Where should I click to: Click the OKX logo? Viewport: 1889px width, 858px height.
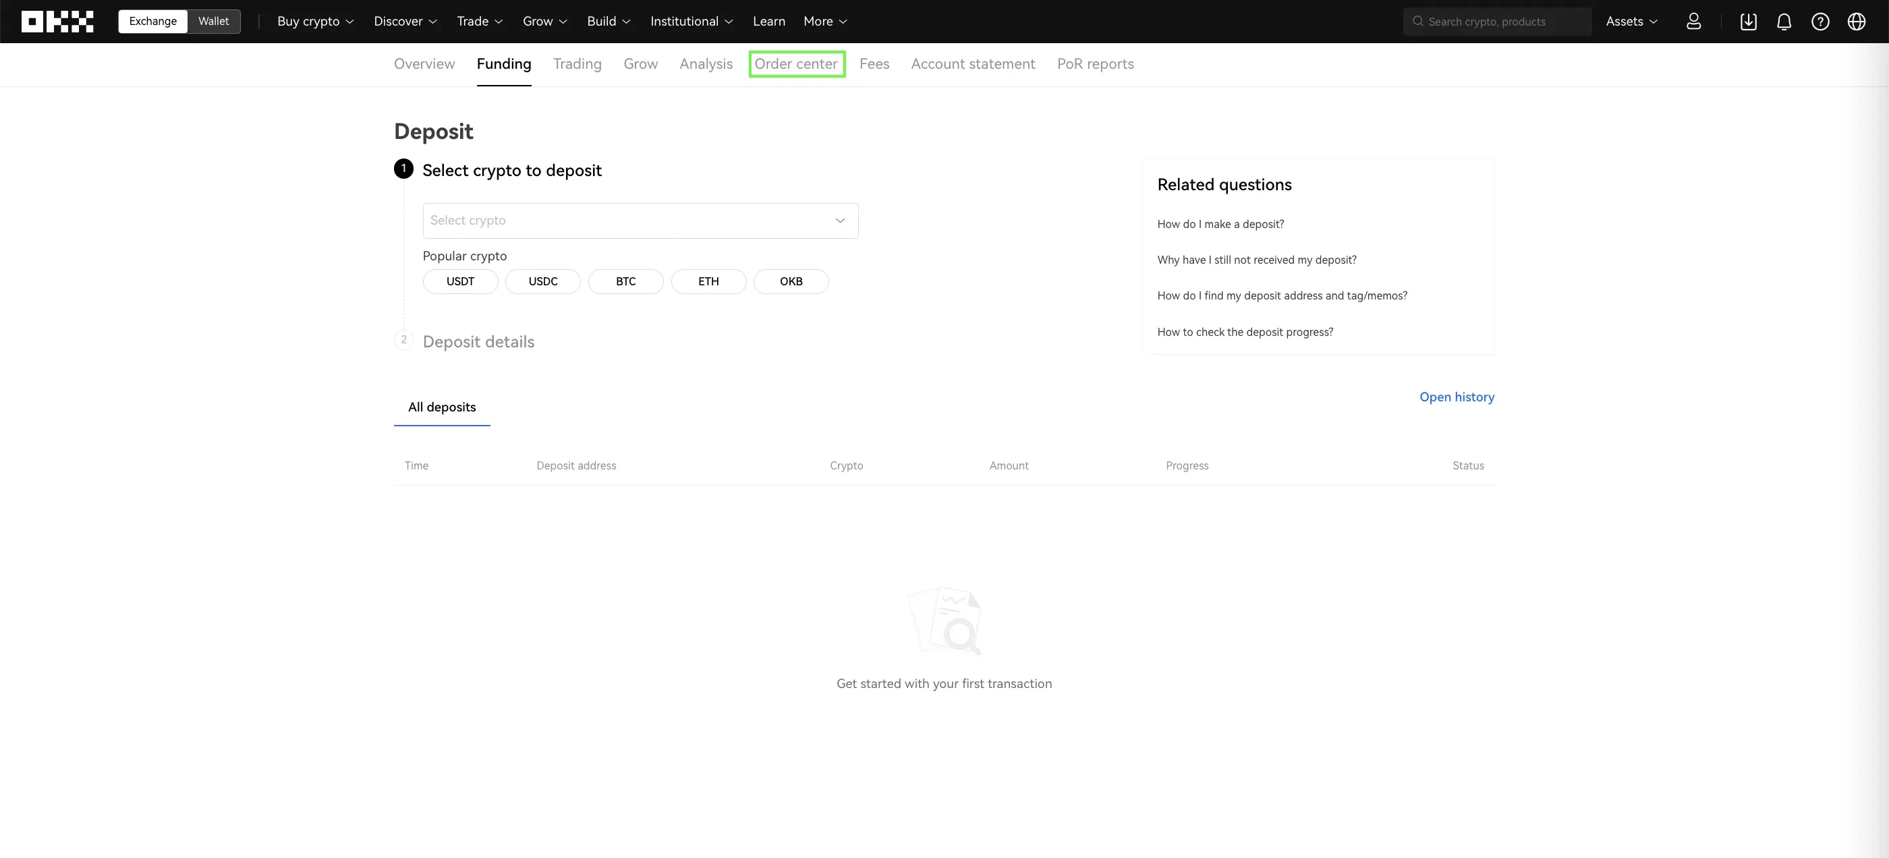[57, 22]
